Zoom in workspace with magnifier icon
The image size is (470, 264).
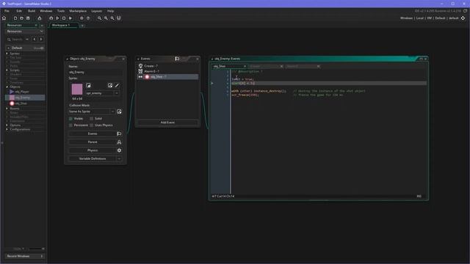click(x=112, y=18)
